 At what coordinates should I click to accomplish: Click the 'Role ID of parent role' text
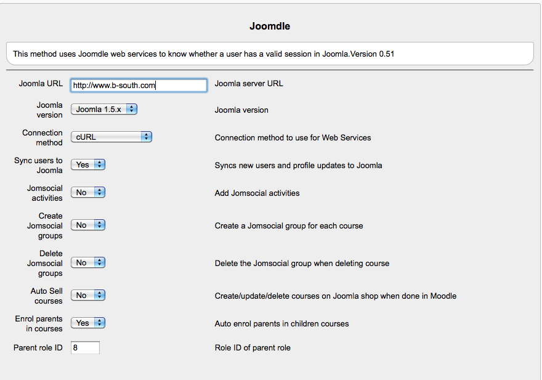(x=253, y=348)
